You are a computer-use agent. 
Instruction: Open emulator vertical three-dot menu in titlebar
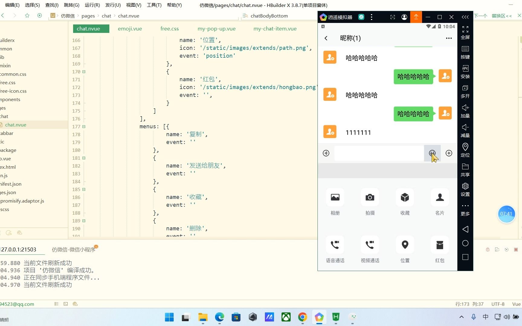pos(372,17)
